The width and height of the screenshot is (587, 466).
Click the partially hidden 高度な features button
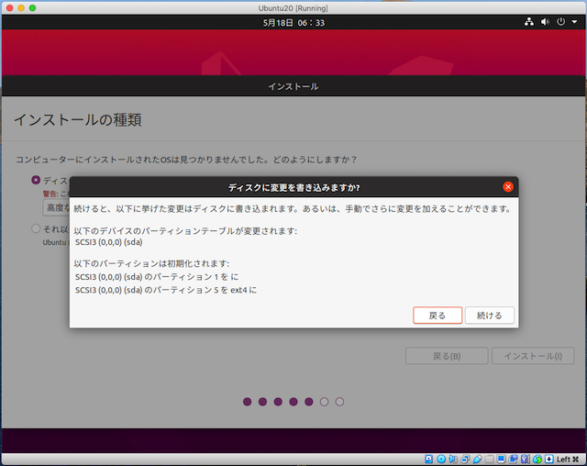(57, 207)
